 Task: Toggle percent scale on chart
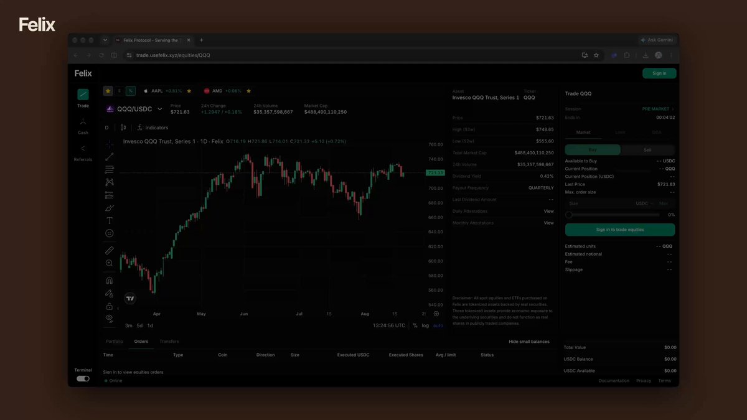[x=415, y=325]
